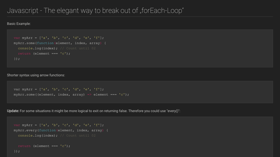This screenshot has height=157, width=280.
Task: Click the article title about forEach-Loop
Action: (x=95, y=11)
